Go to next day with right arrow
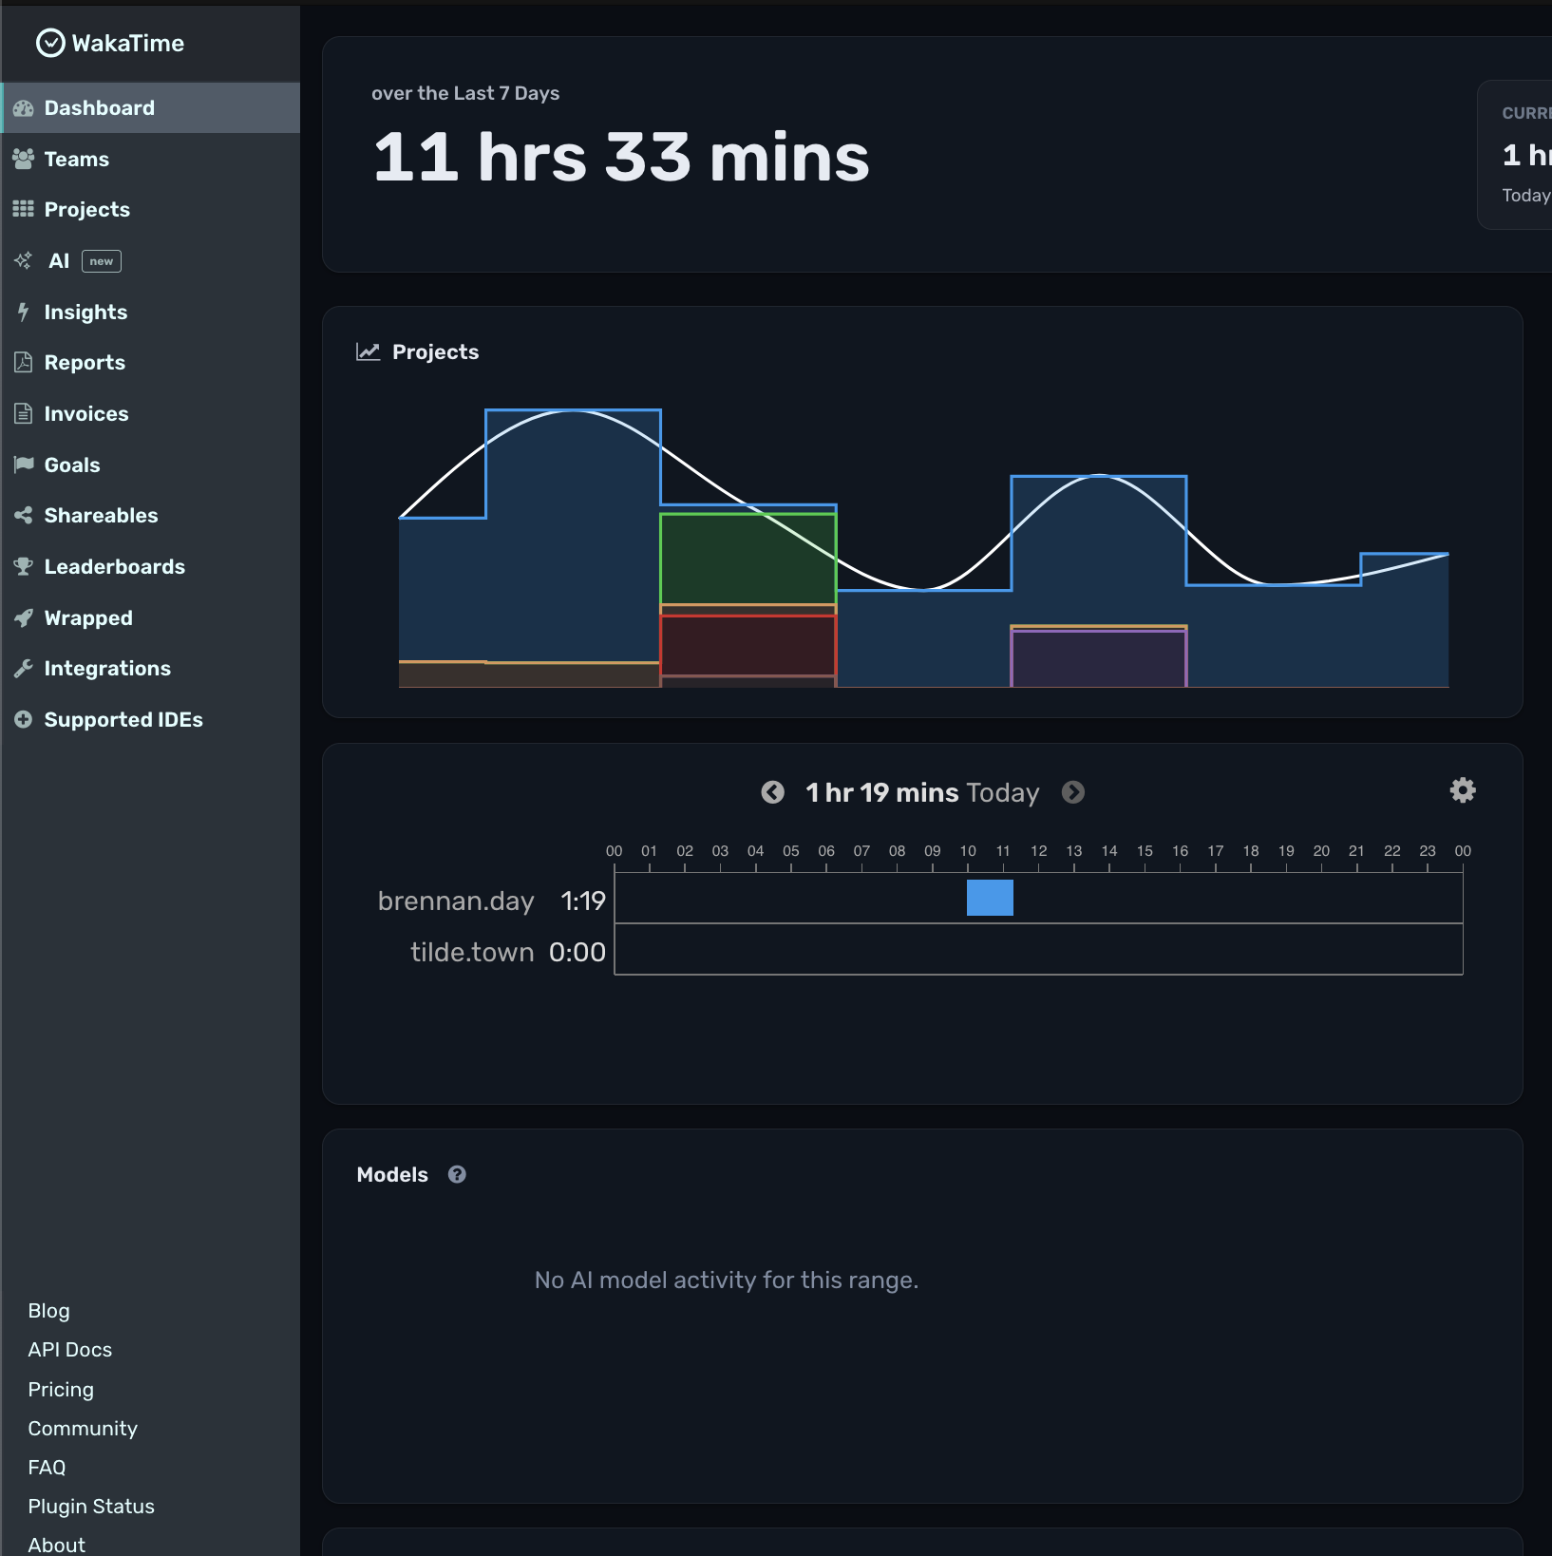The height and width of the screenshot is (1556, 1552). click(1073, 792)
